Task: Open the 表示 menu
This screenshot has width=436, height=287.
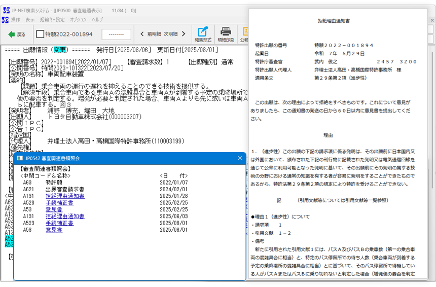Action: click(x=30, y=19)
